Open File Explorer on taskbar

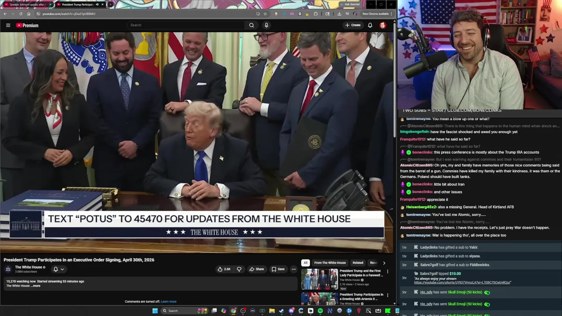[x=272, y=311]
